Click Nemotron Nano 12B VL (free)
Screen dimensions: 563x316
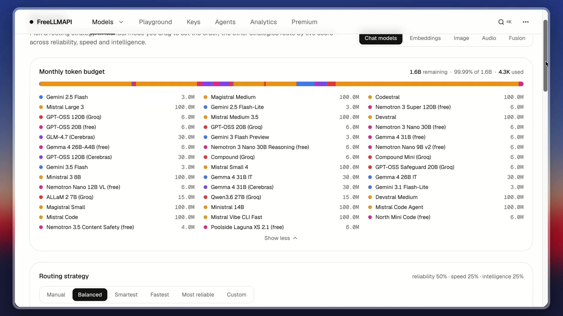tap(117, 187)
